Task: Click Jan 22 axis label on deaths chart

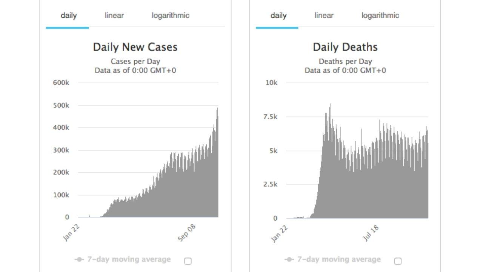Action: point(280,234)
